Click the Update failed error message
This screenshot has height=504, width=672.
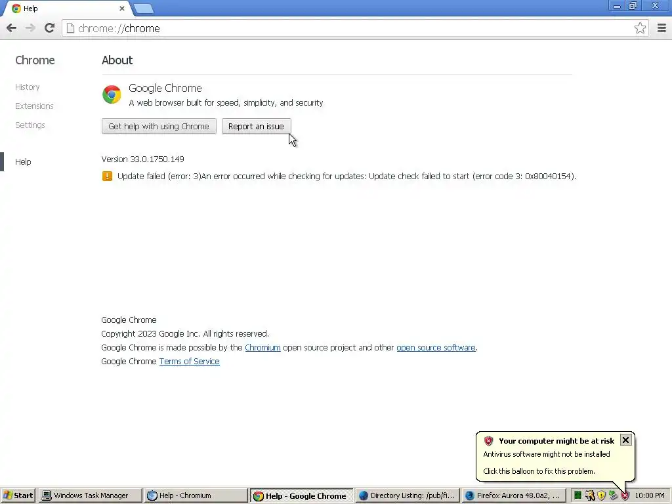(346, 176)
